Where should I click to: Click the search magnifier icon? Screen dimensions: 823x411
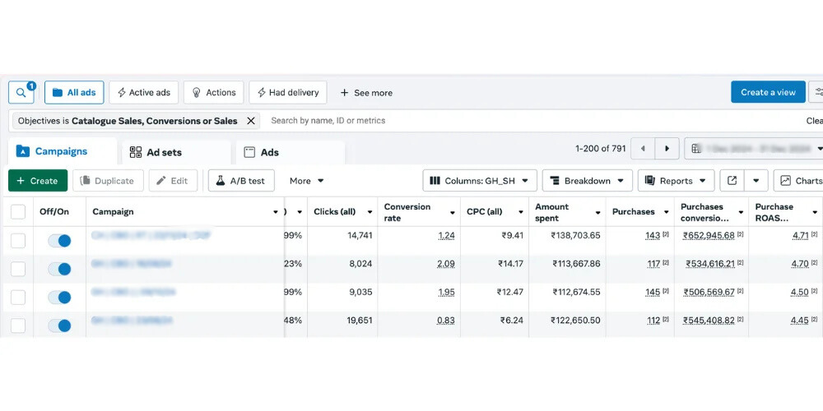[21, 93]
